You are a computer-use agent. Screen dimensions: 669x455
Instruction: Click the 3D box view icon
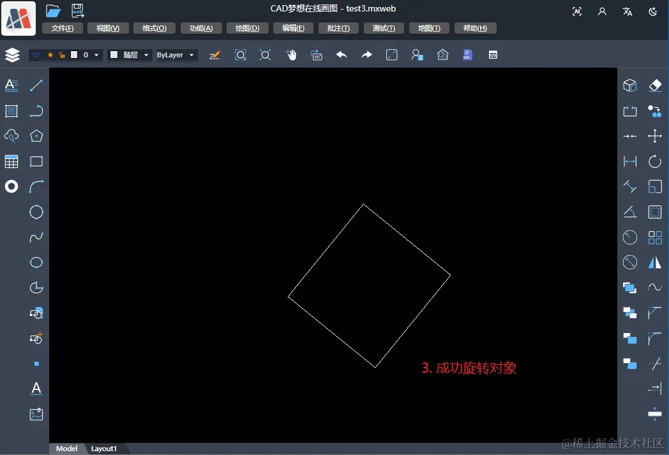point(630,86)
